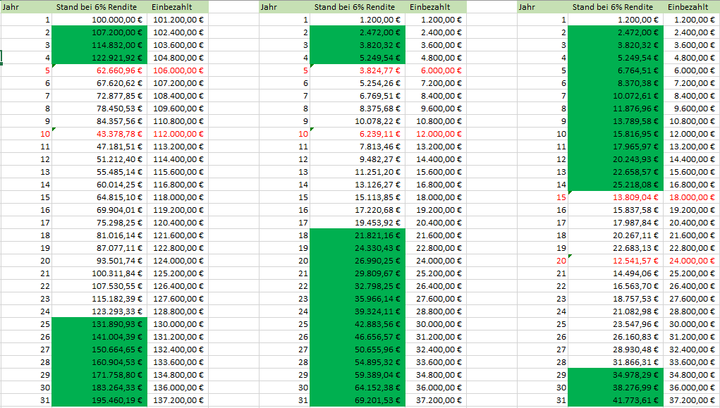Screen dimensions: 720x408
Task: Select the cell 100.311,84 €
Action: (99, 273)
